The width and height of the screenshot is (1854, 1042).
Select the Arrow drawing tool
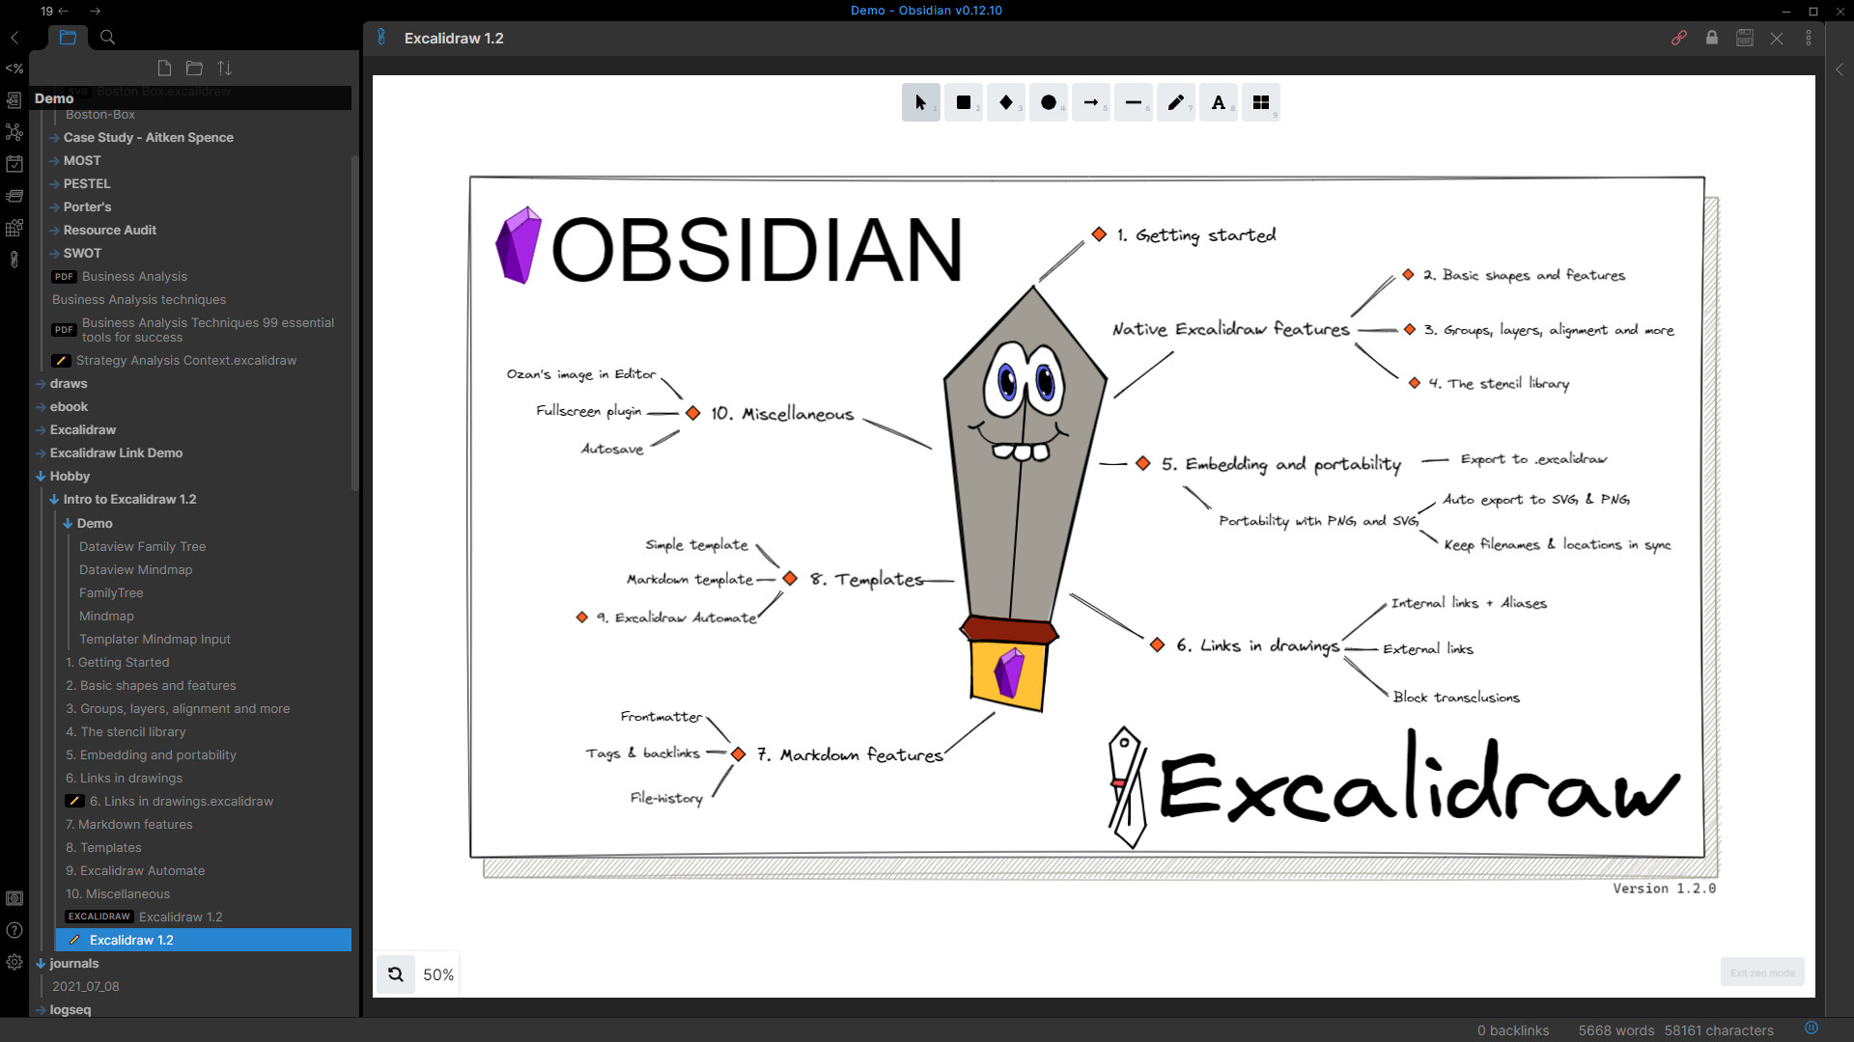pos(1090,102)
